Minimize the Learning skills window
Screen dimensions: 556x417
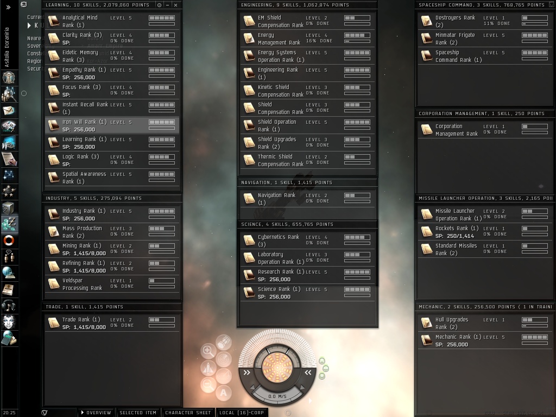point(167,5)
